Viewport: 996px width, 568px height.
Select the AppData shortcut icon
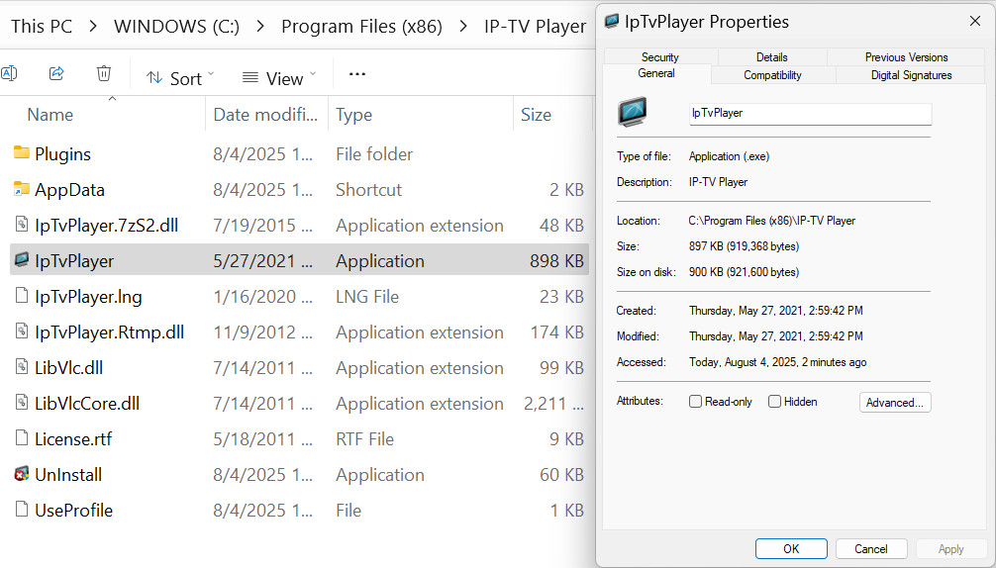coord(22,188)
